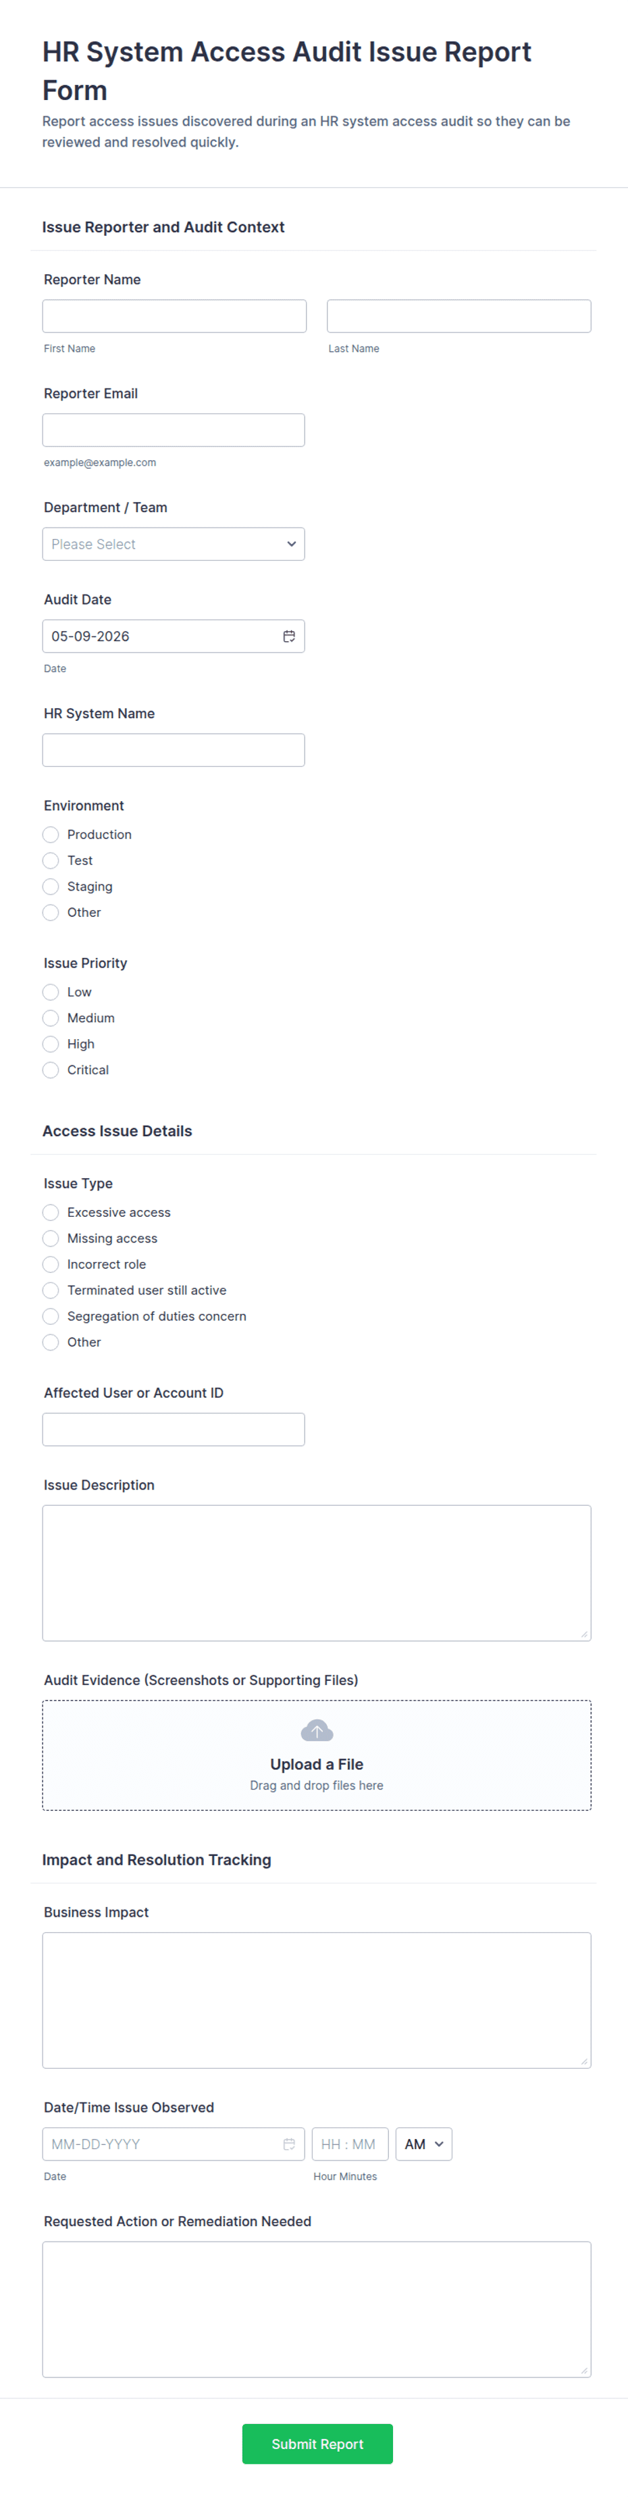Image resolution: width=628 pixels, height=2497 pixels.
Task: Choose Critical issue priority
Action: (51, 1070)
